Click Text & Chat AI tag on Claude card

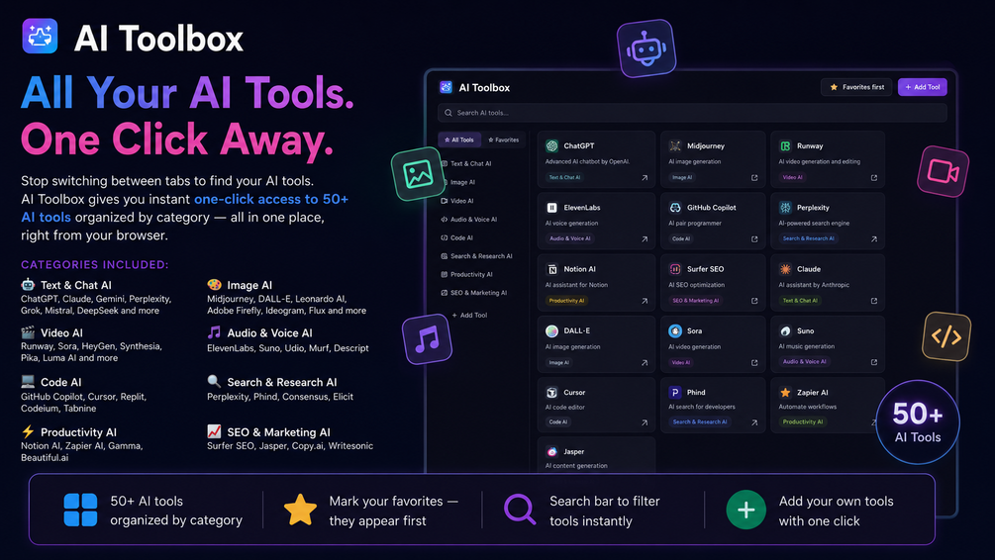800,301
